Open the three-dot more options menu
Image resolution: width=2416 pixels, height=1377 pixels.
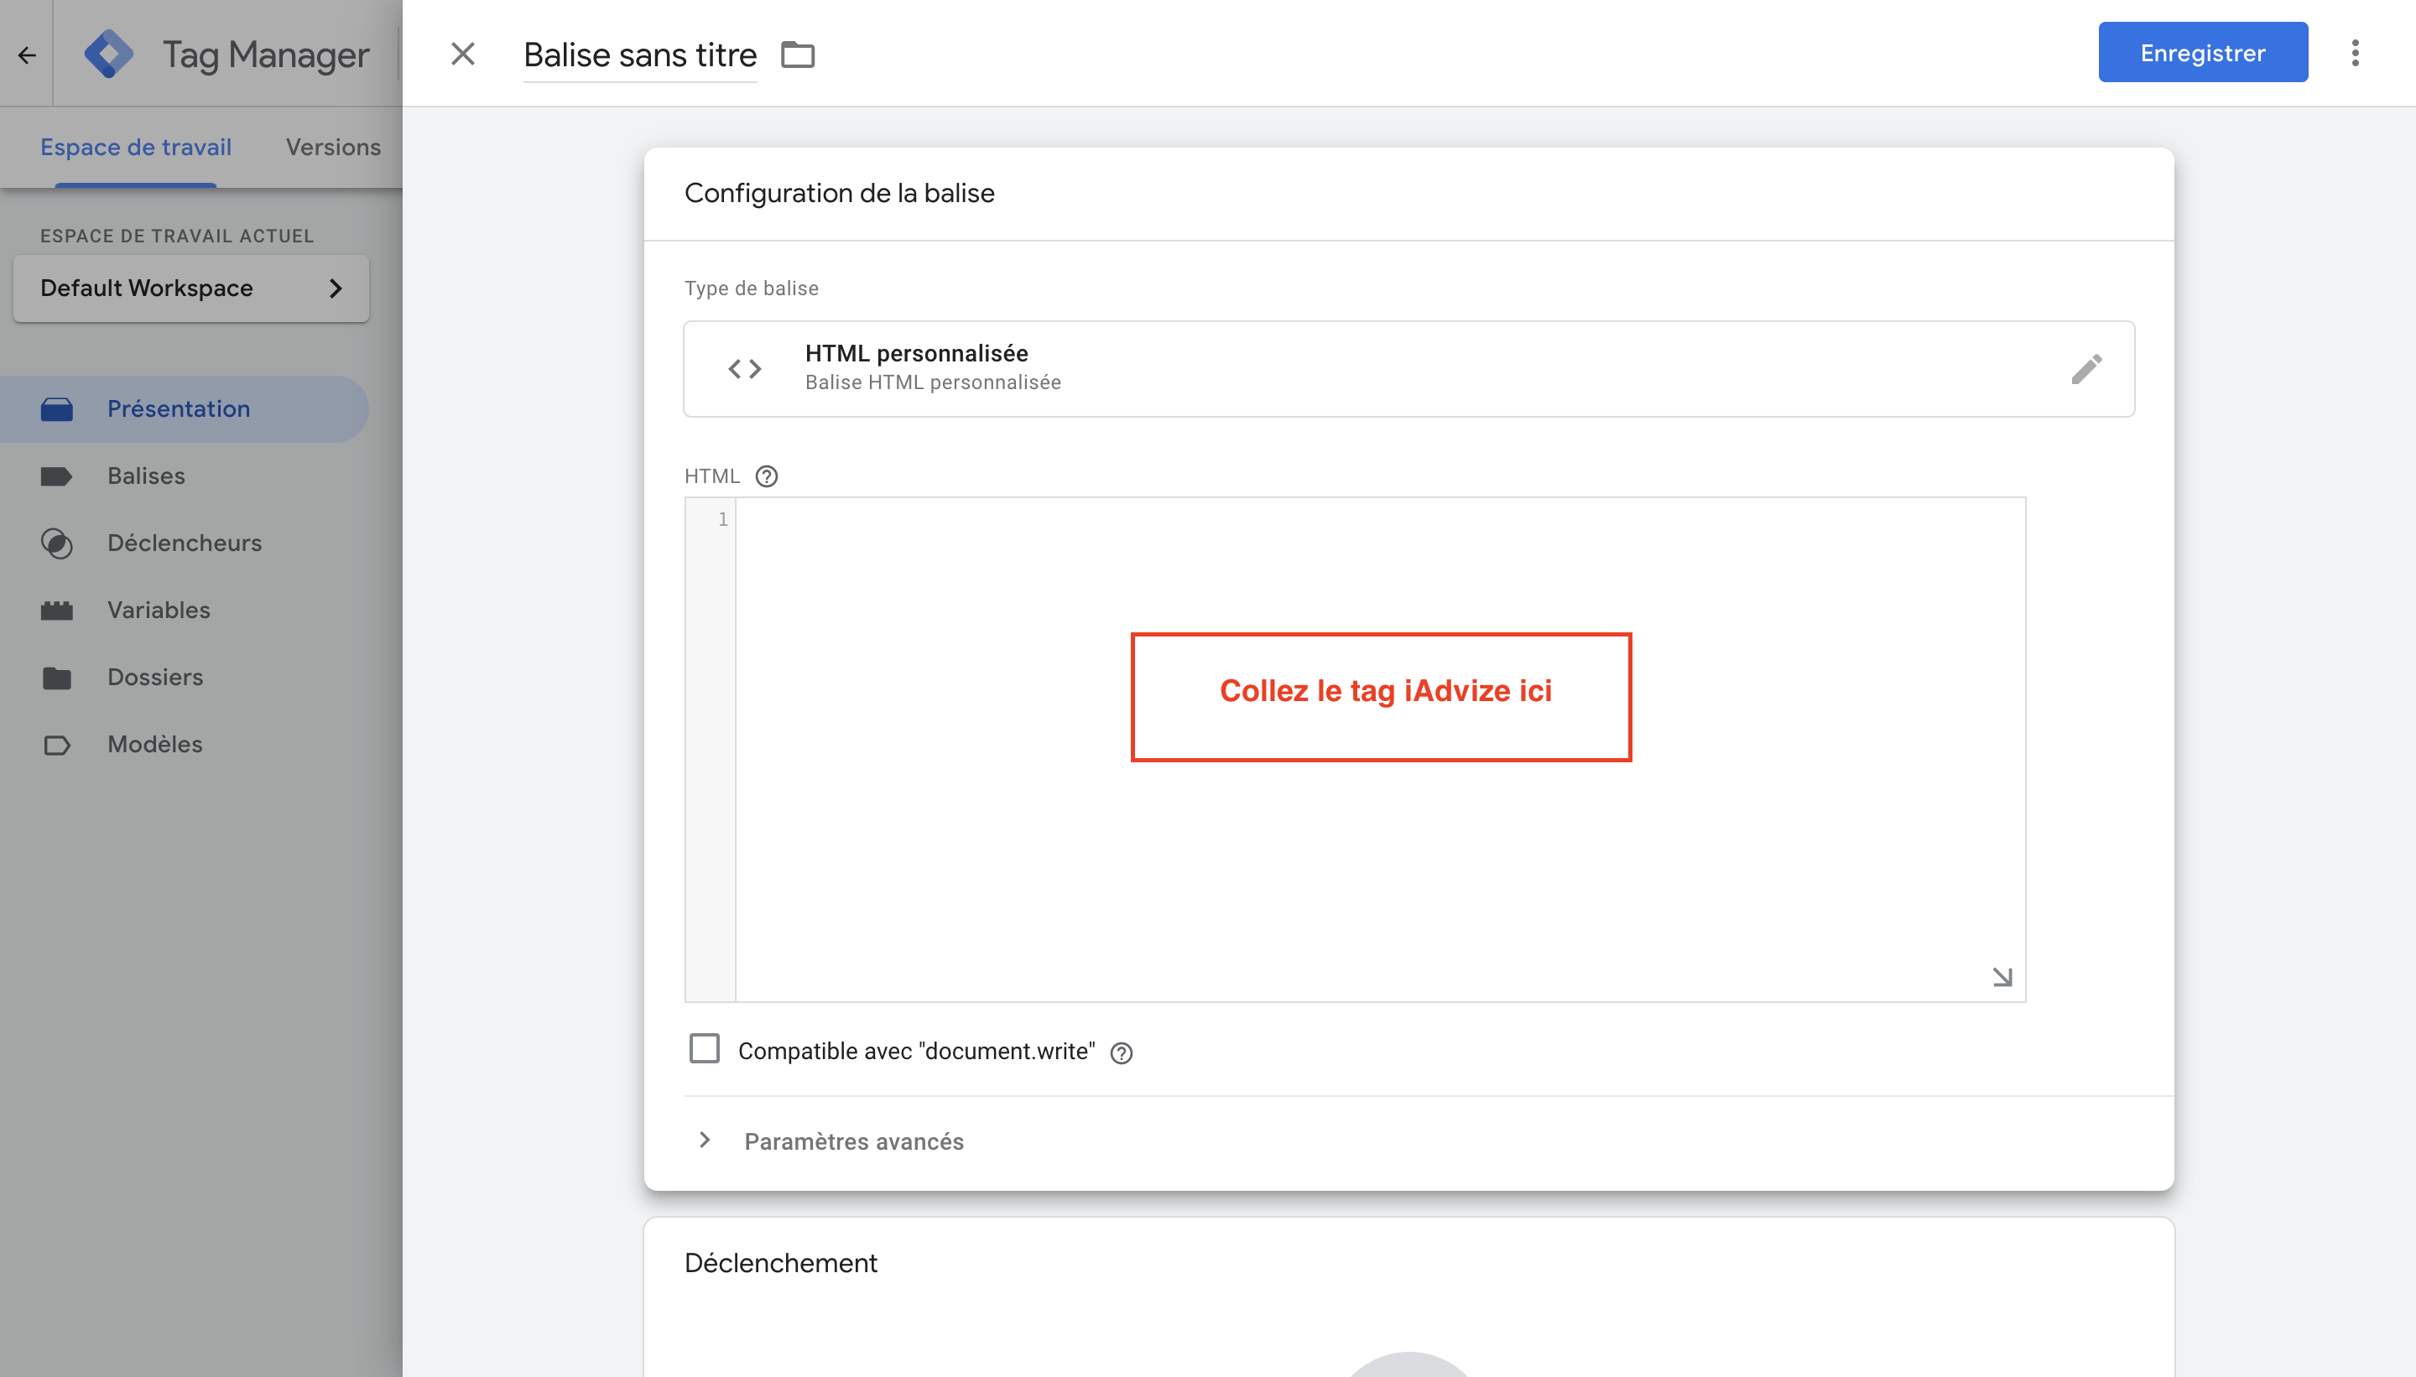point(2356,53)
